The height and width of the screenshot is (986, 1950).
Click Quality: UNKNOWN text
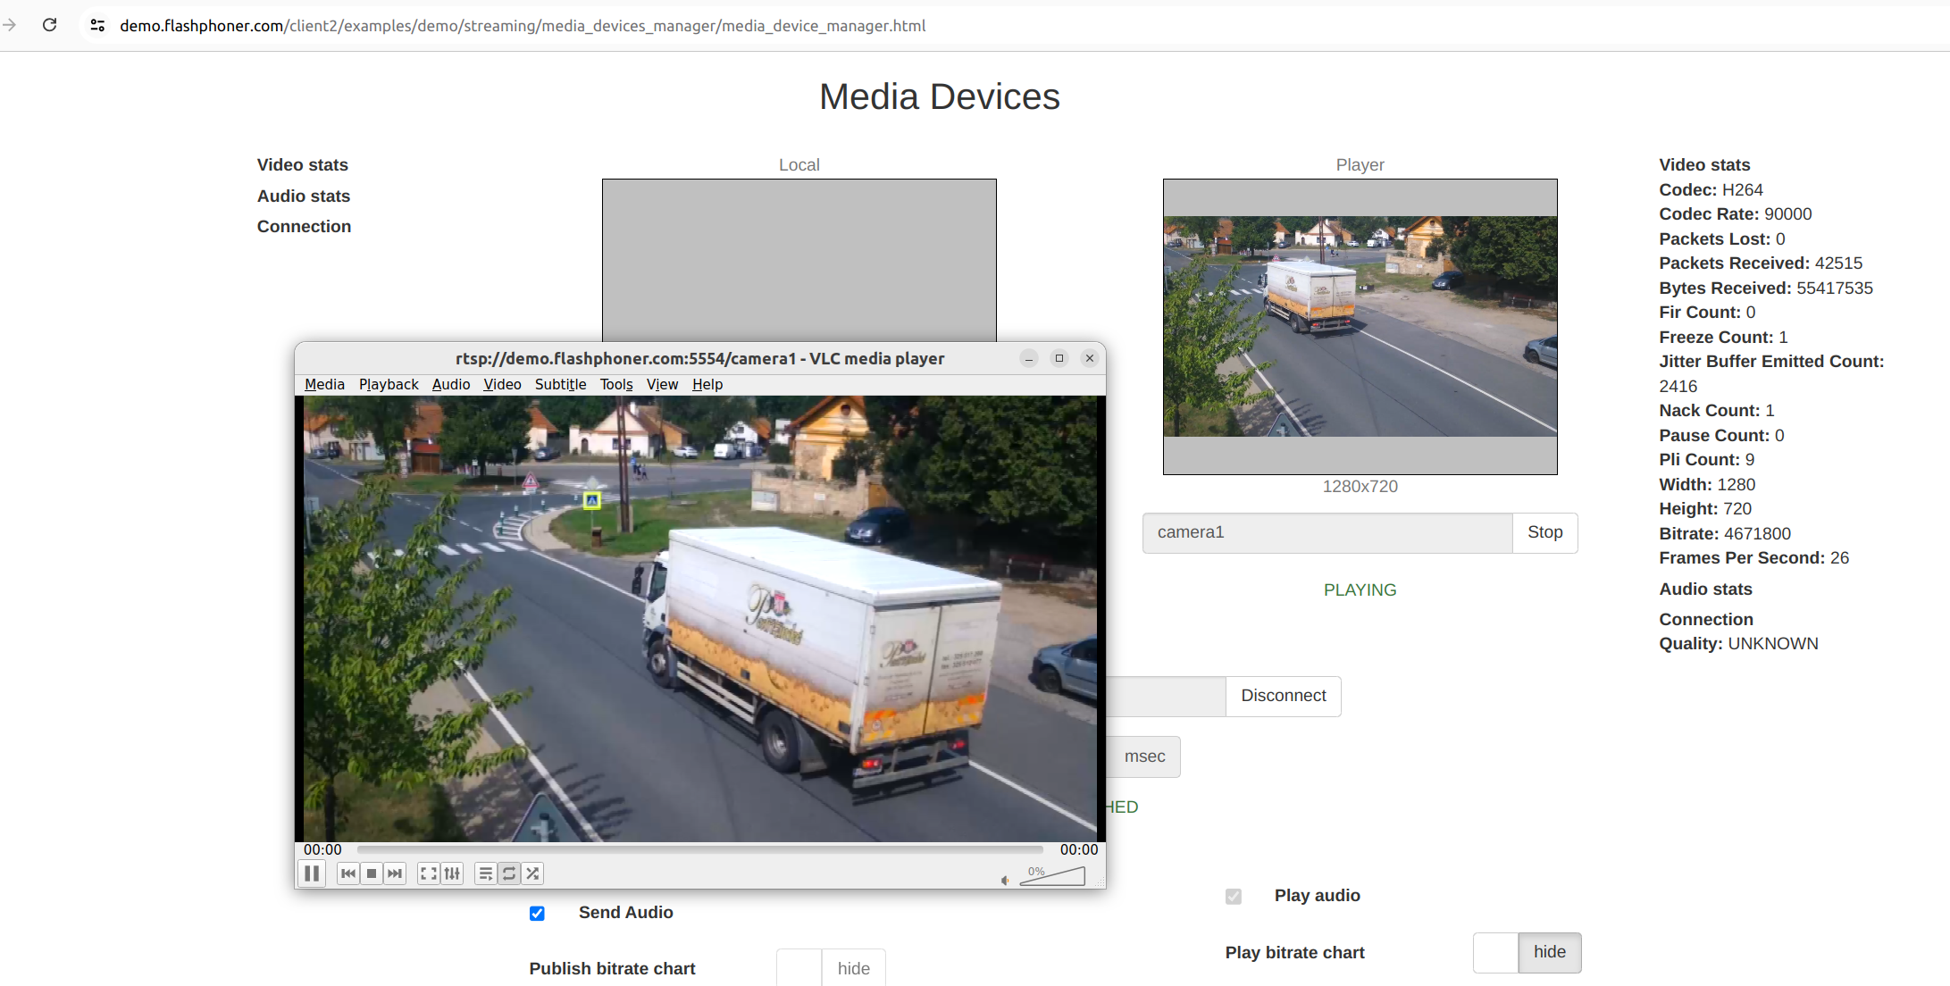[x=1738, y=644]
